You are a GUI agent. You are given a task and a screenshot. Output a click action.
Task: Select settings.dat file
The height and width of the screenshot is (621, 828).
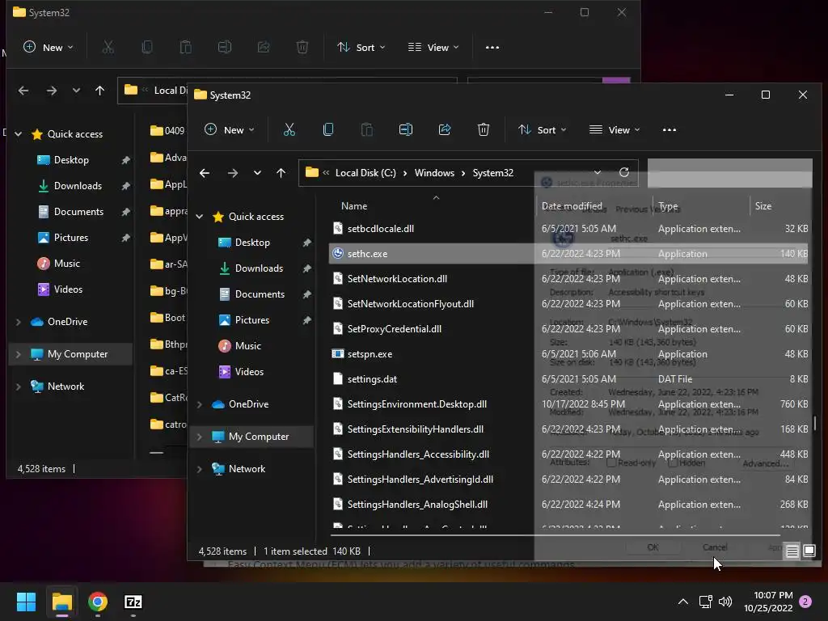[372, 379]
